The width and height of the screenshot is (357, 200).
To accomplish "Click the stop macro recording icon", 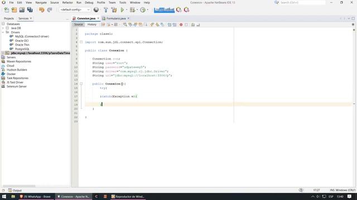I will [x=186, y=24].
